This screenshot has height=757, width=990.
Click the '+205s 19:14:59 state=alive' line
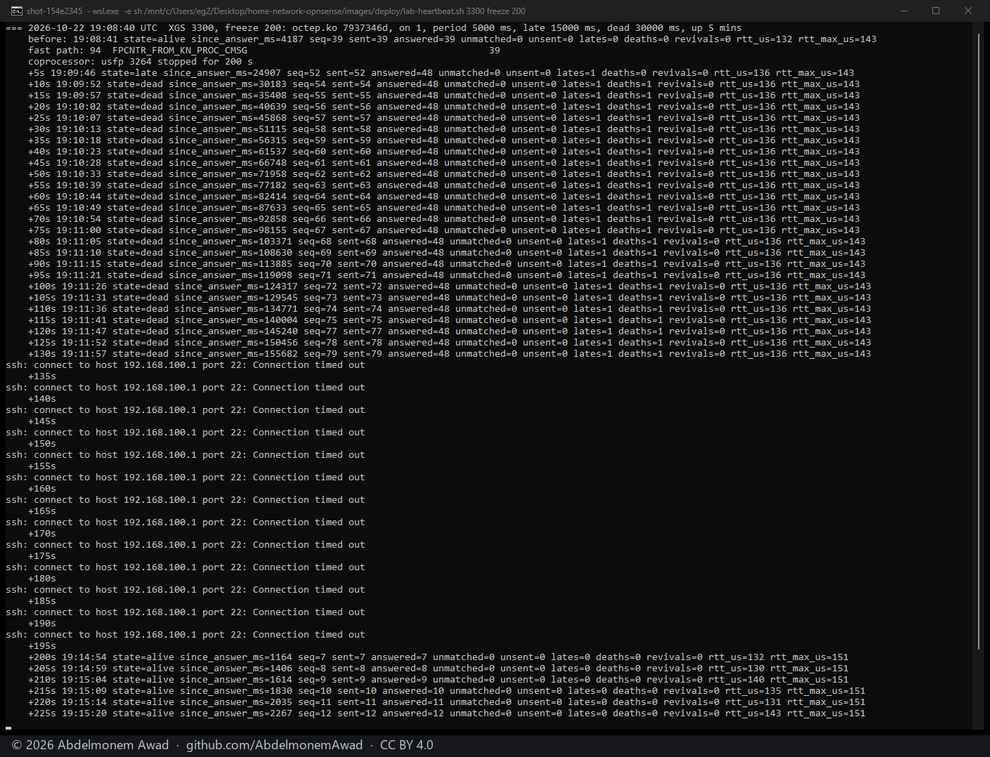(438, 669)
